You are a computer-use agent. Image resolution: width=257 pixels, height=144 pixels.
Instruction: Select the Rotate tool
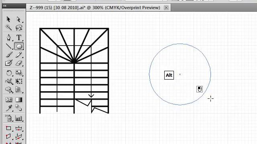pyautogui.click(x=9, y=73)
